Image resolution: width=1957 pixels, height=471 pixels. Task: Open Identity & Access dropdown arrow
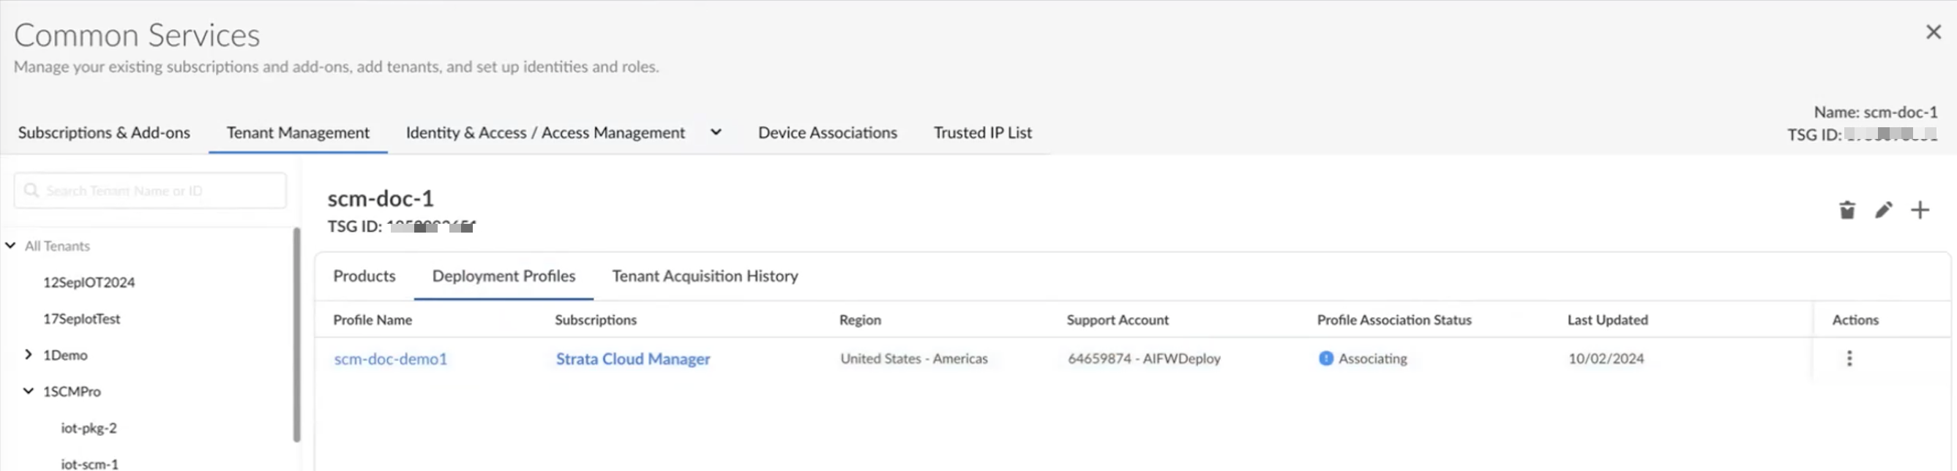716,132
